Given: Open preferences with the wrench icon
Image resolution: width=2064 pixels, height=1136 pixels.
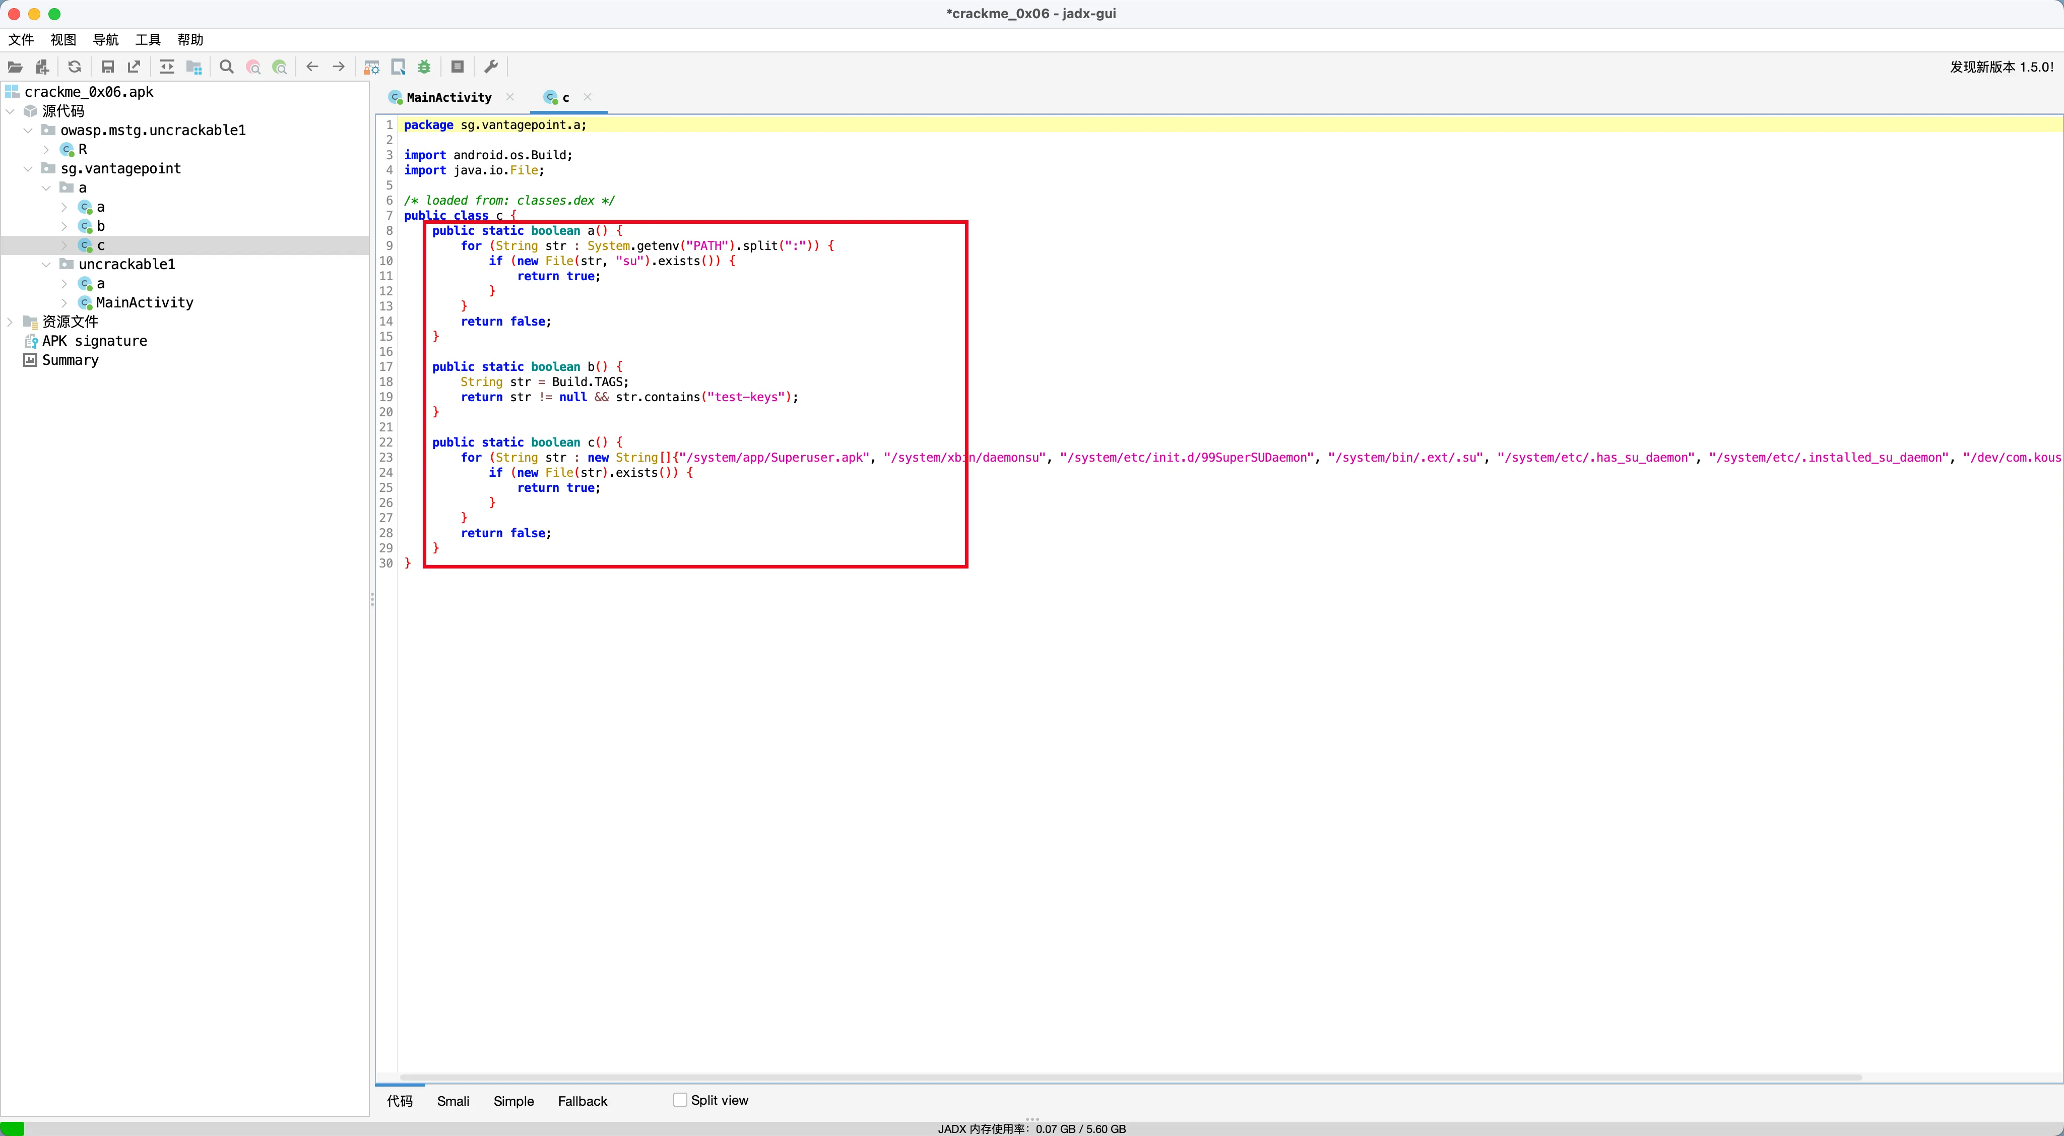Looking at the screenshot, I should click(491, 68).
